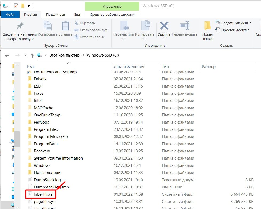Open the Файл tab
The width and height of the screenshot is (261, 209).
(x=10, y=14)
